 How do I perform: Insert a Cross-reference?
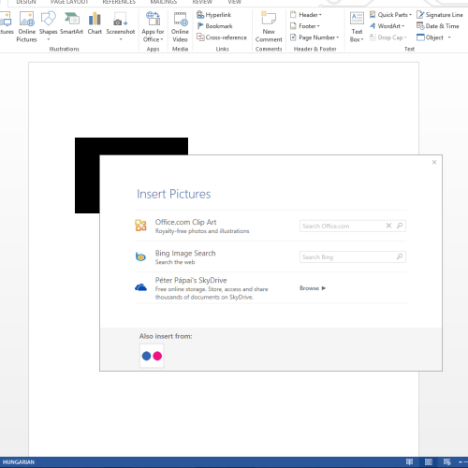(222, 37)
